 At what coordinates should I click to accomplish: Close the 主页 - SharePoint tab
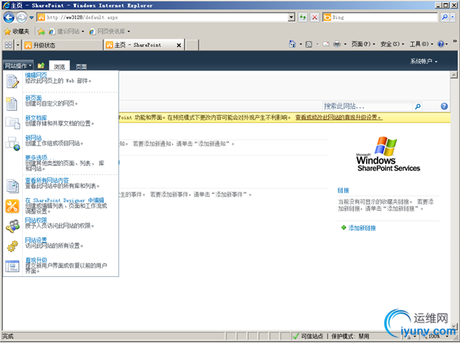[179, 46]
